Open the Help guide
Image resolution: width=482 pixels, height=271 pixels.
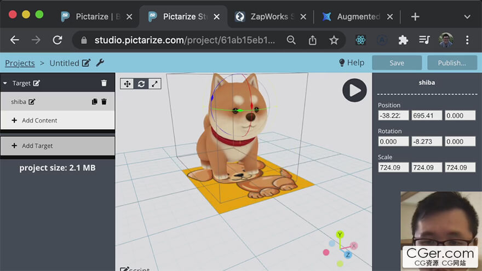pyautogui.click(x=351, y=62)
